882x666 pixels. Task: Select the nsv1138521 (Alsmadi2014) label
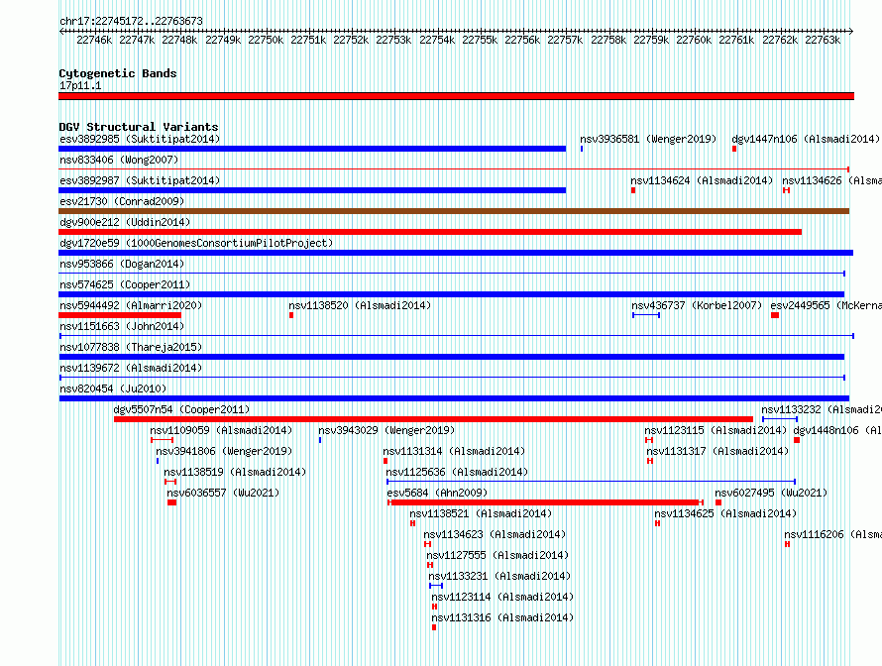point(481,513)
